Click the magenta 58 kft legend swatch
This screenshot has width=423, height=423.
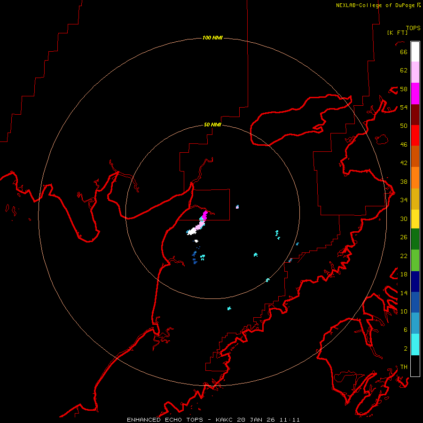pos(415,94)
